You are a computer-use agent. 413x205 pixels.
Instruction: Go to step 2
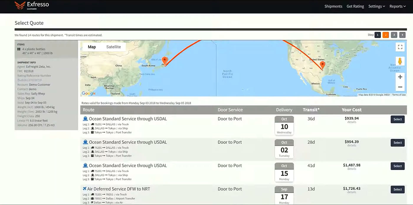point(386,35)
